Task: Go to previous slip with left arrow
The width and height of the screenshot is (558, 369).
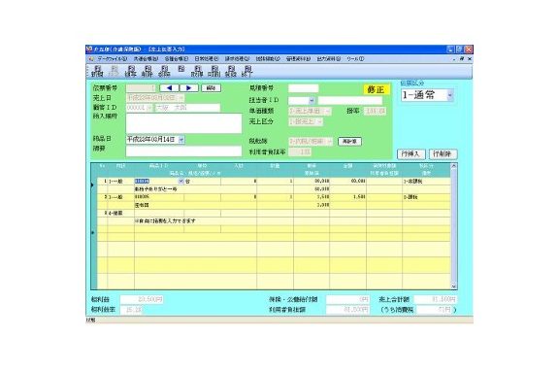Action: pos(170,87)
